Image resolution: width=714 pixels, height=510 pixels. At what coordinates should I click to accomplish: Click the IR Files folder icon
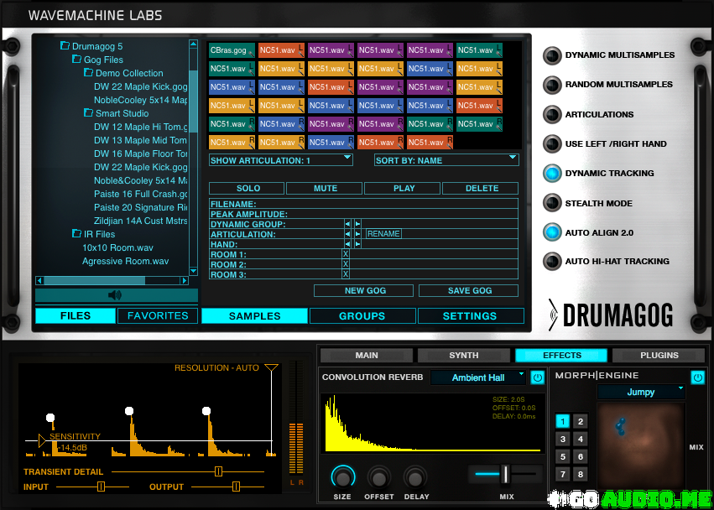(77, 233)
